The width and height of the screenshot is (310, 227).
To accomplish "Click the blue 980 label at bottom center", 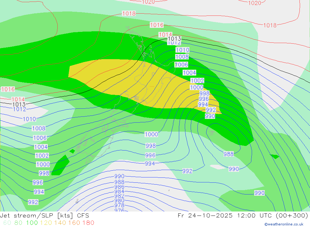I will [119, 201].
